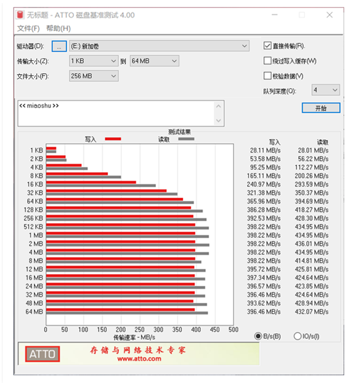Click the 开始 start button
Image resolution: width=350 pixels, height=386 pixels.
[321, 108]
